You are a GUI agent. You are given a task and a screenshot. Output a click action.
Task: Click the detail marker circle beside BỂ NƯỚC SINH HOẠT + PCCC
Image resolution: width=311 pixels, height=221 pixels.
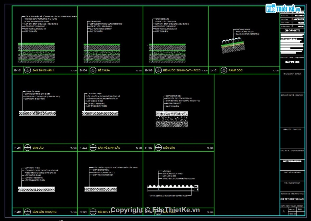pyautogui.click(x=158, y=70)
